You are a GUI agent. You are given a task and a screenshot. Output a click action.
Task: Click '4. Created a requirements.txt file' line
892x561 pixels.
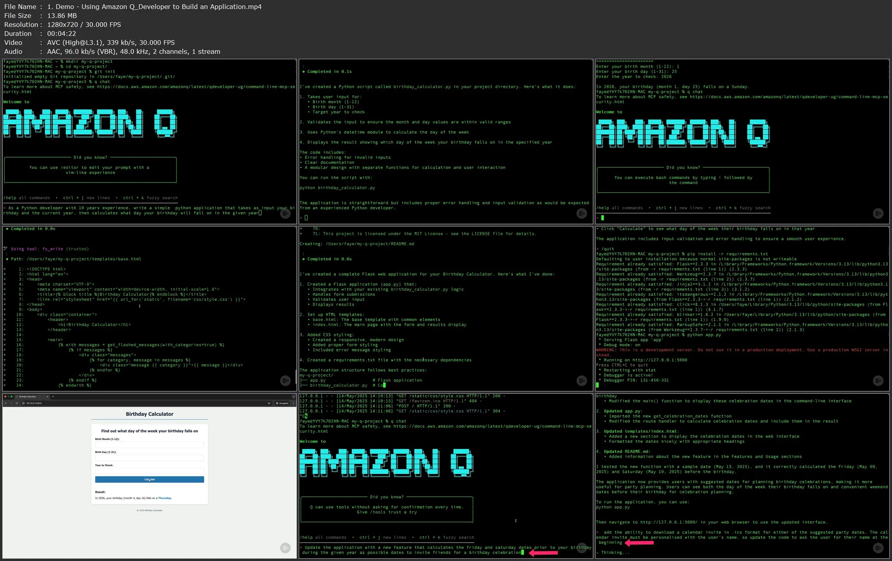coord(385,360)
